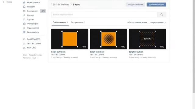Open TEST BY Ozhent sidebar group

point(34,44)
